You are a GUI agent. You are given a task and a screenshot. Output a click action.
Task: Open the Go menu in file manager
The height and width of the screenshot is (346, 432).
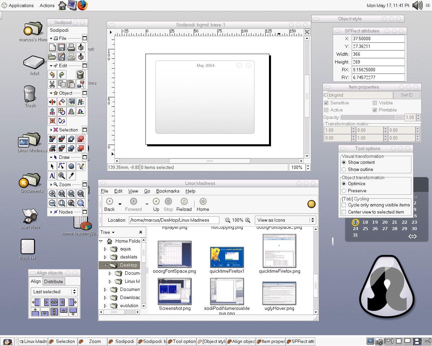(x=147, y=191)
